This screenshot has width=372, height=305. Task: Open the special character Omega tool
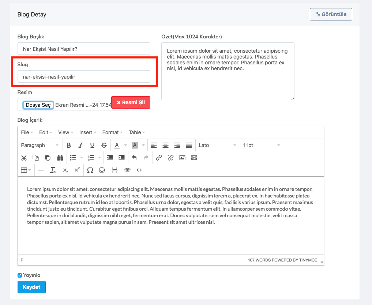[x=90, y=170]
